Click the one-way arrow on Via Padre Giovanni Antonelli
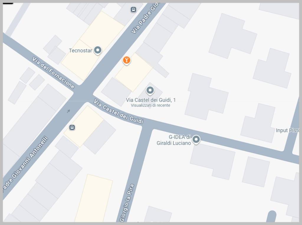The height and width of the screenshot is (225, 302). pyautogui.click(x=68, y=111)
